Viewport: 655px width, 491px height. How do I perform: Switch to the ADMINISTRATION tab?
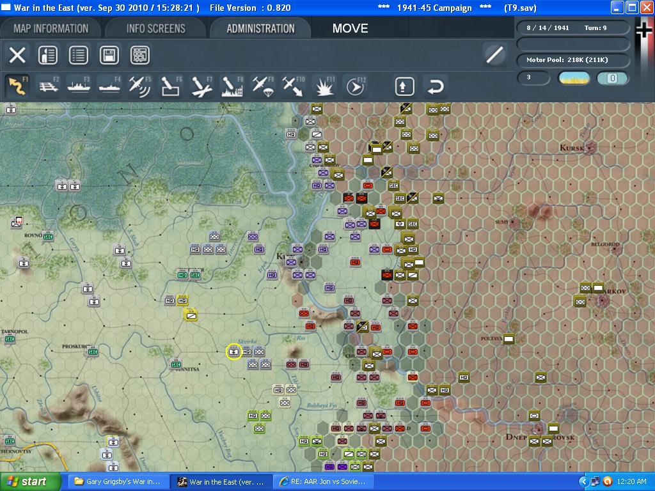coord(261,28)
